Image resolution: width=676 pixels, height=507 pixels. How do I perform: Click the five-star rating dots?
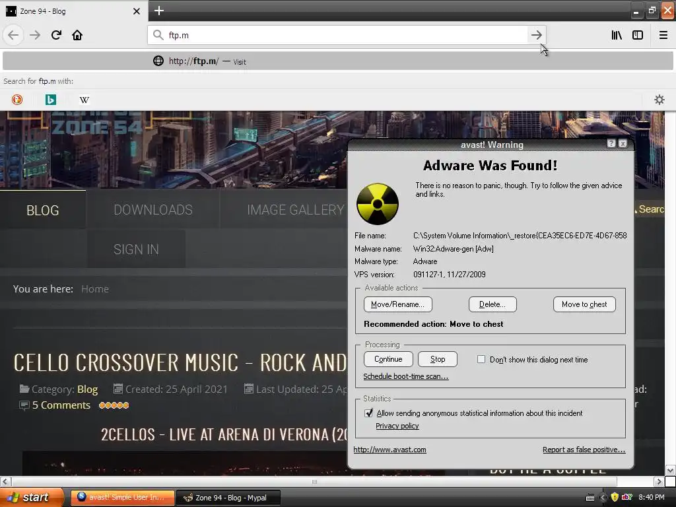(114, 405)
